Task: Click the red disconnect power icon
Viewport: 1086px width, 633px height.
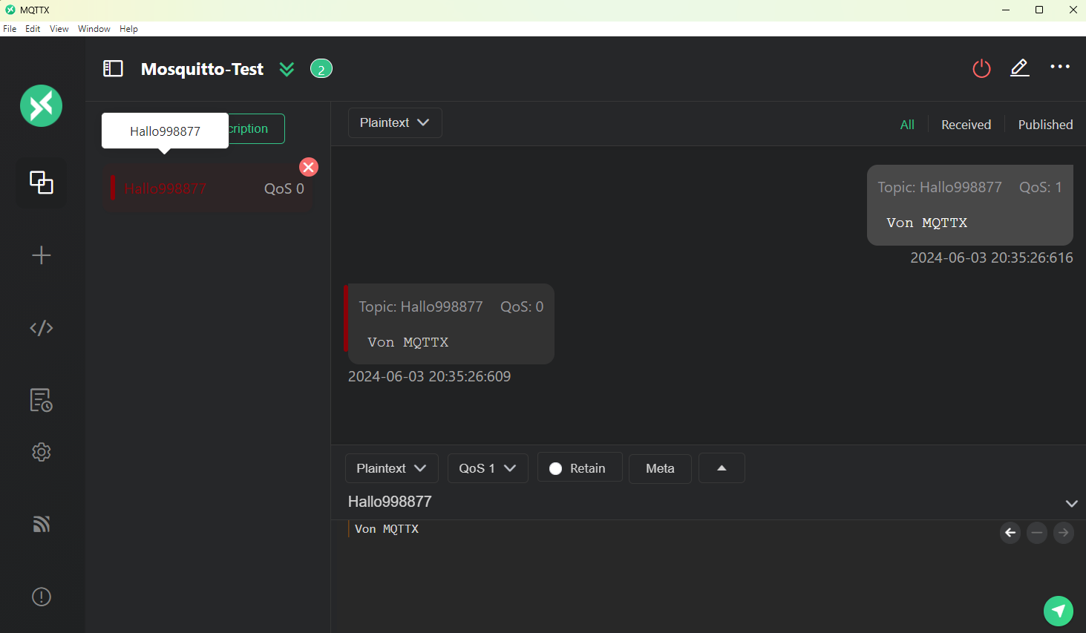Action: [981, 68]
